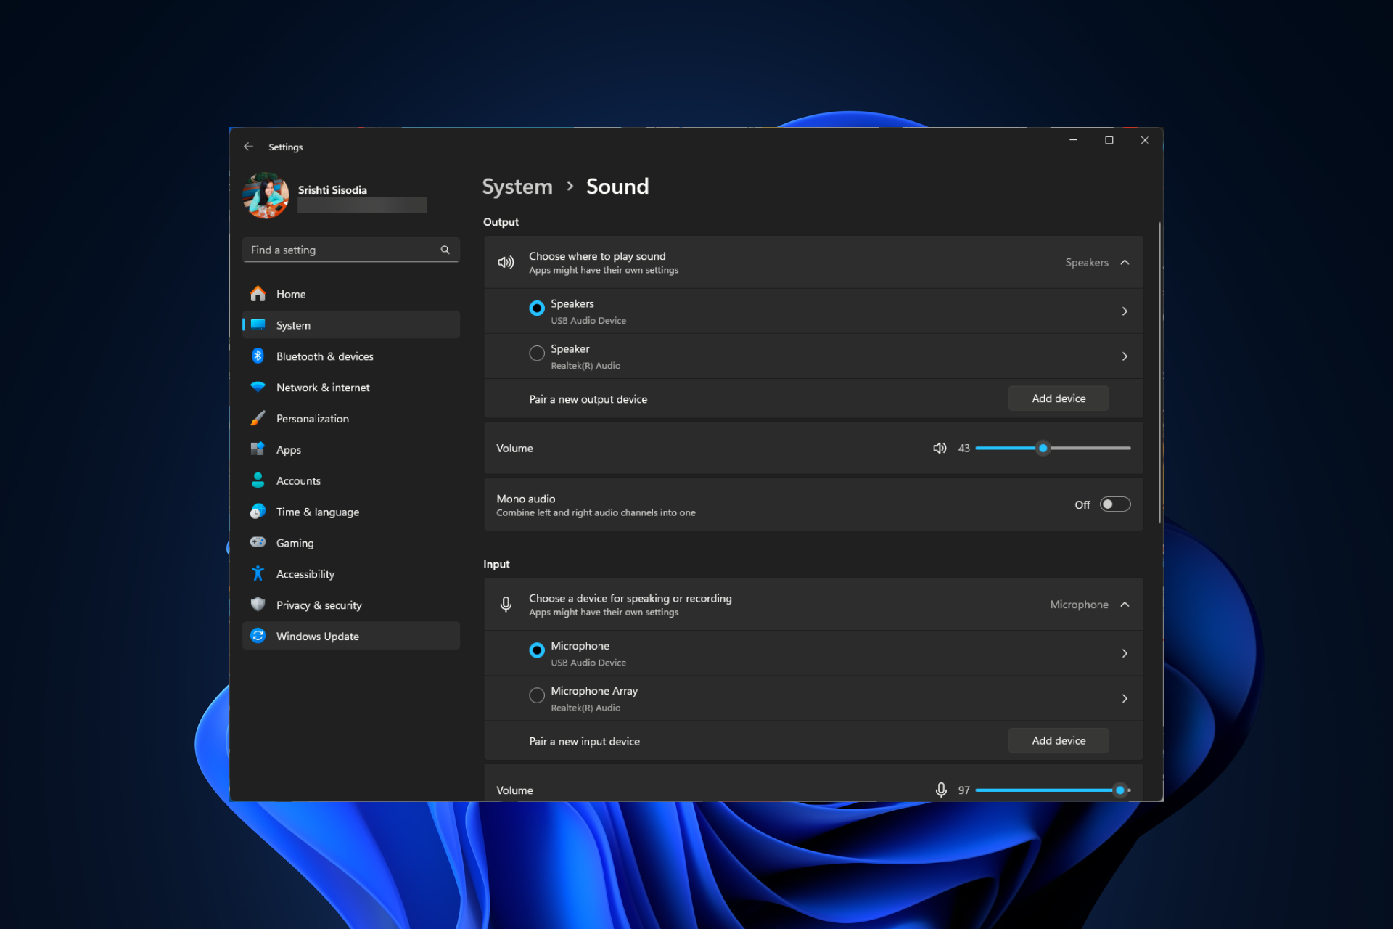
Task: Open Speakers USB Audio Device properties arrow
Action: tap(1125, 311)
